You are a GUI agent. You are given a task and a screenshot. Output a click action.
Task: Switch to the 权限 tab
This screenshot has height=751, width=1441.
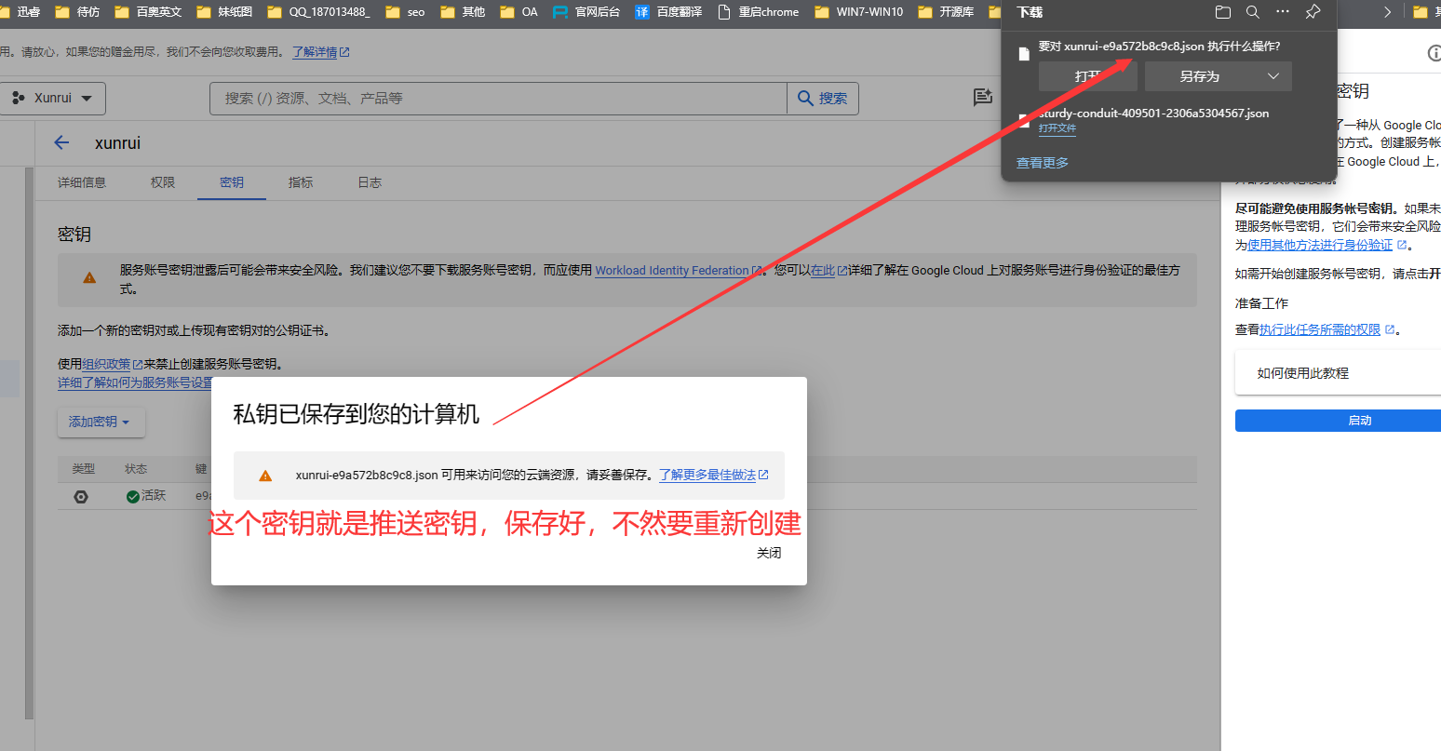click(x=163, y=182)
